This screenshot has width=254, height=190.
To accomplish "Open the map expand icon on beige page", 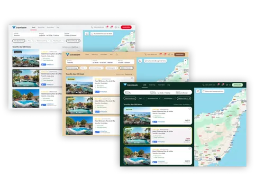I will (x=140, y=61).
